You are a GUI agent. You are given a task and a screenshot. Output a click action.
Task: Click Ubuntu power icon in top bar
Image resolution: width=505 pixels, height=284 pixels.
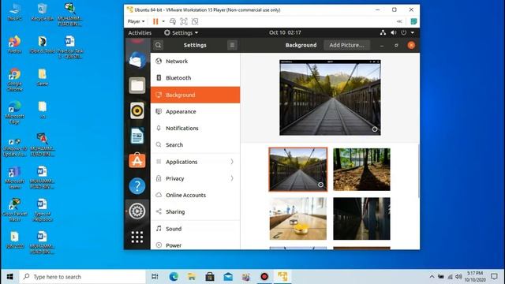[x=403, y=32]
